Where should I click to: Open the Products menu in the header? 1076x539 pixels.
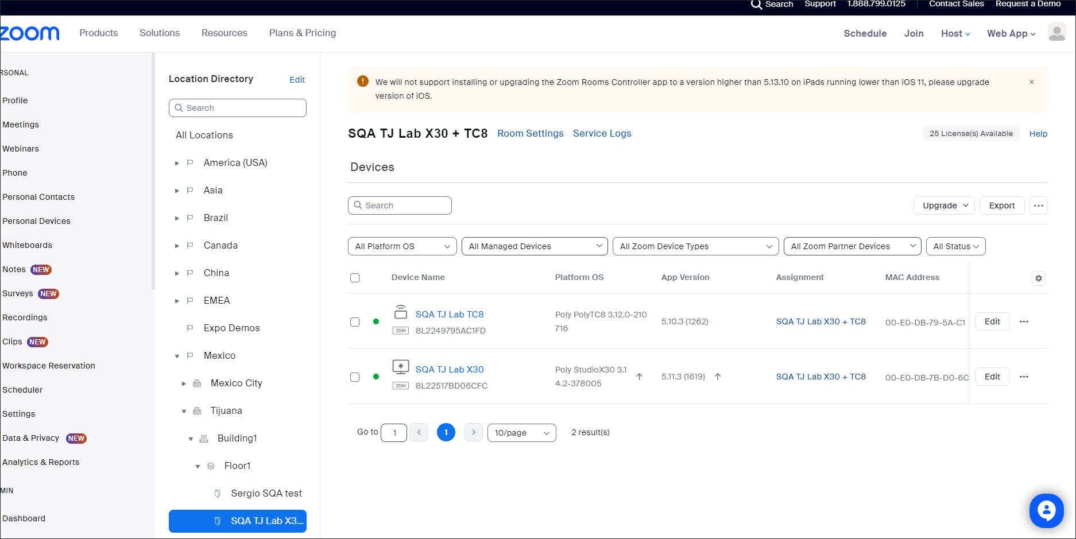(98, 33)
